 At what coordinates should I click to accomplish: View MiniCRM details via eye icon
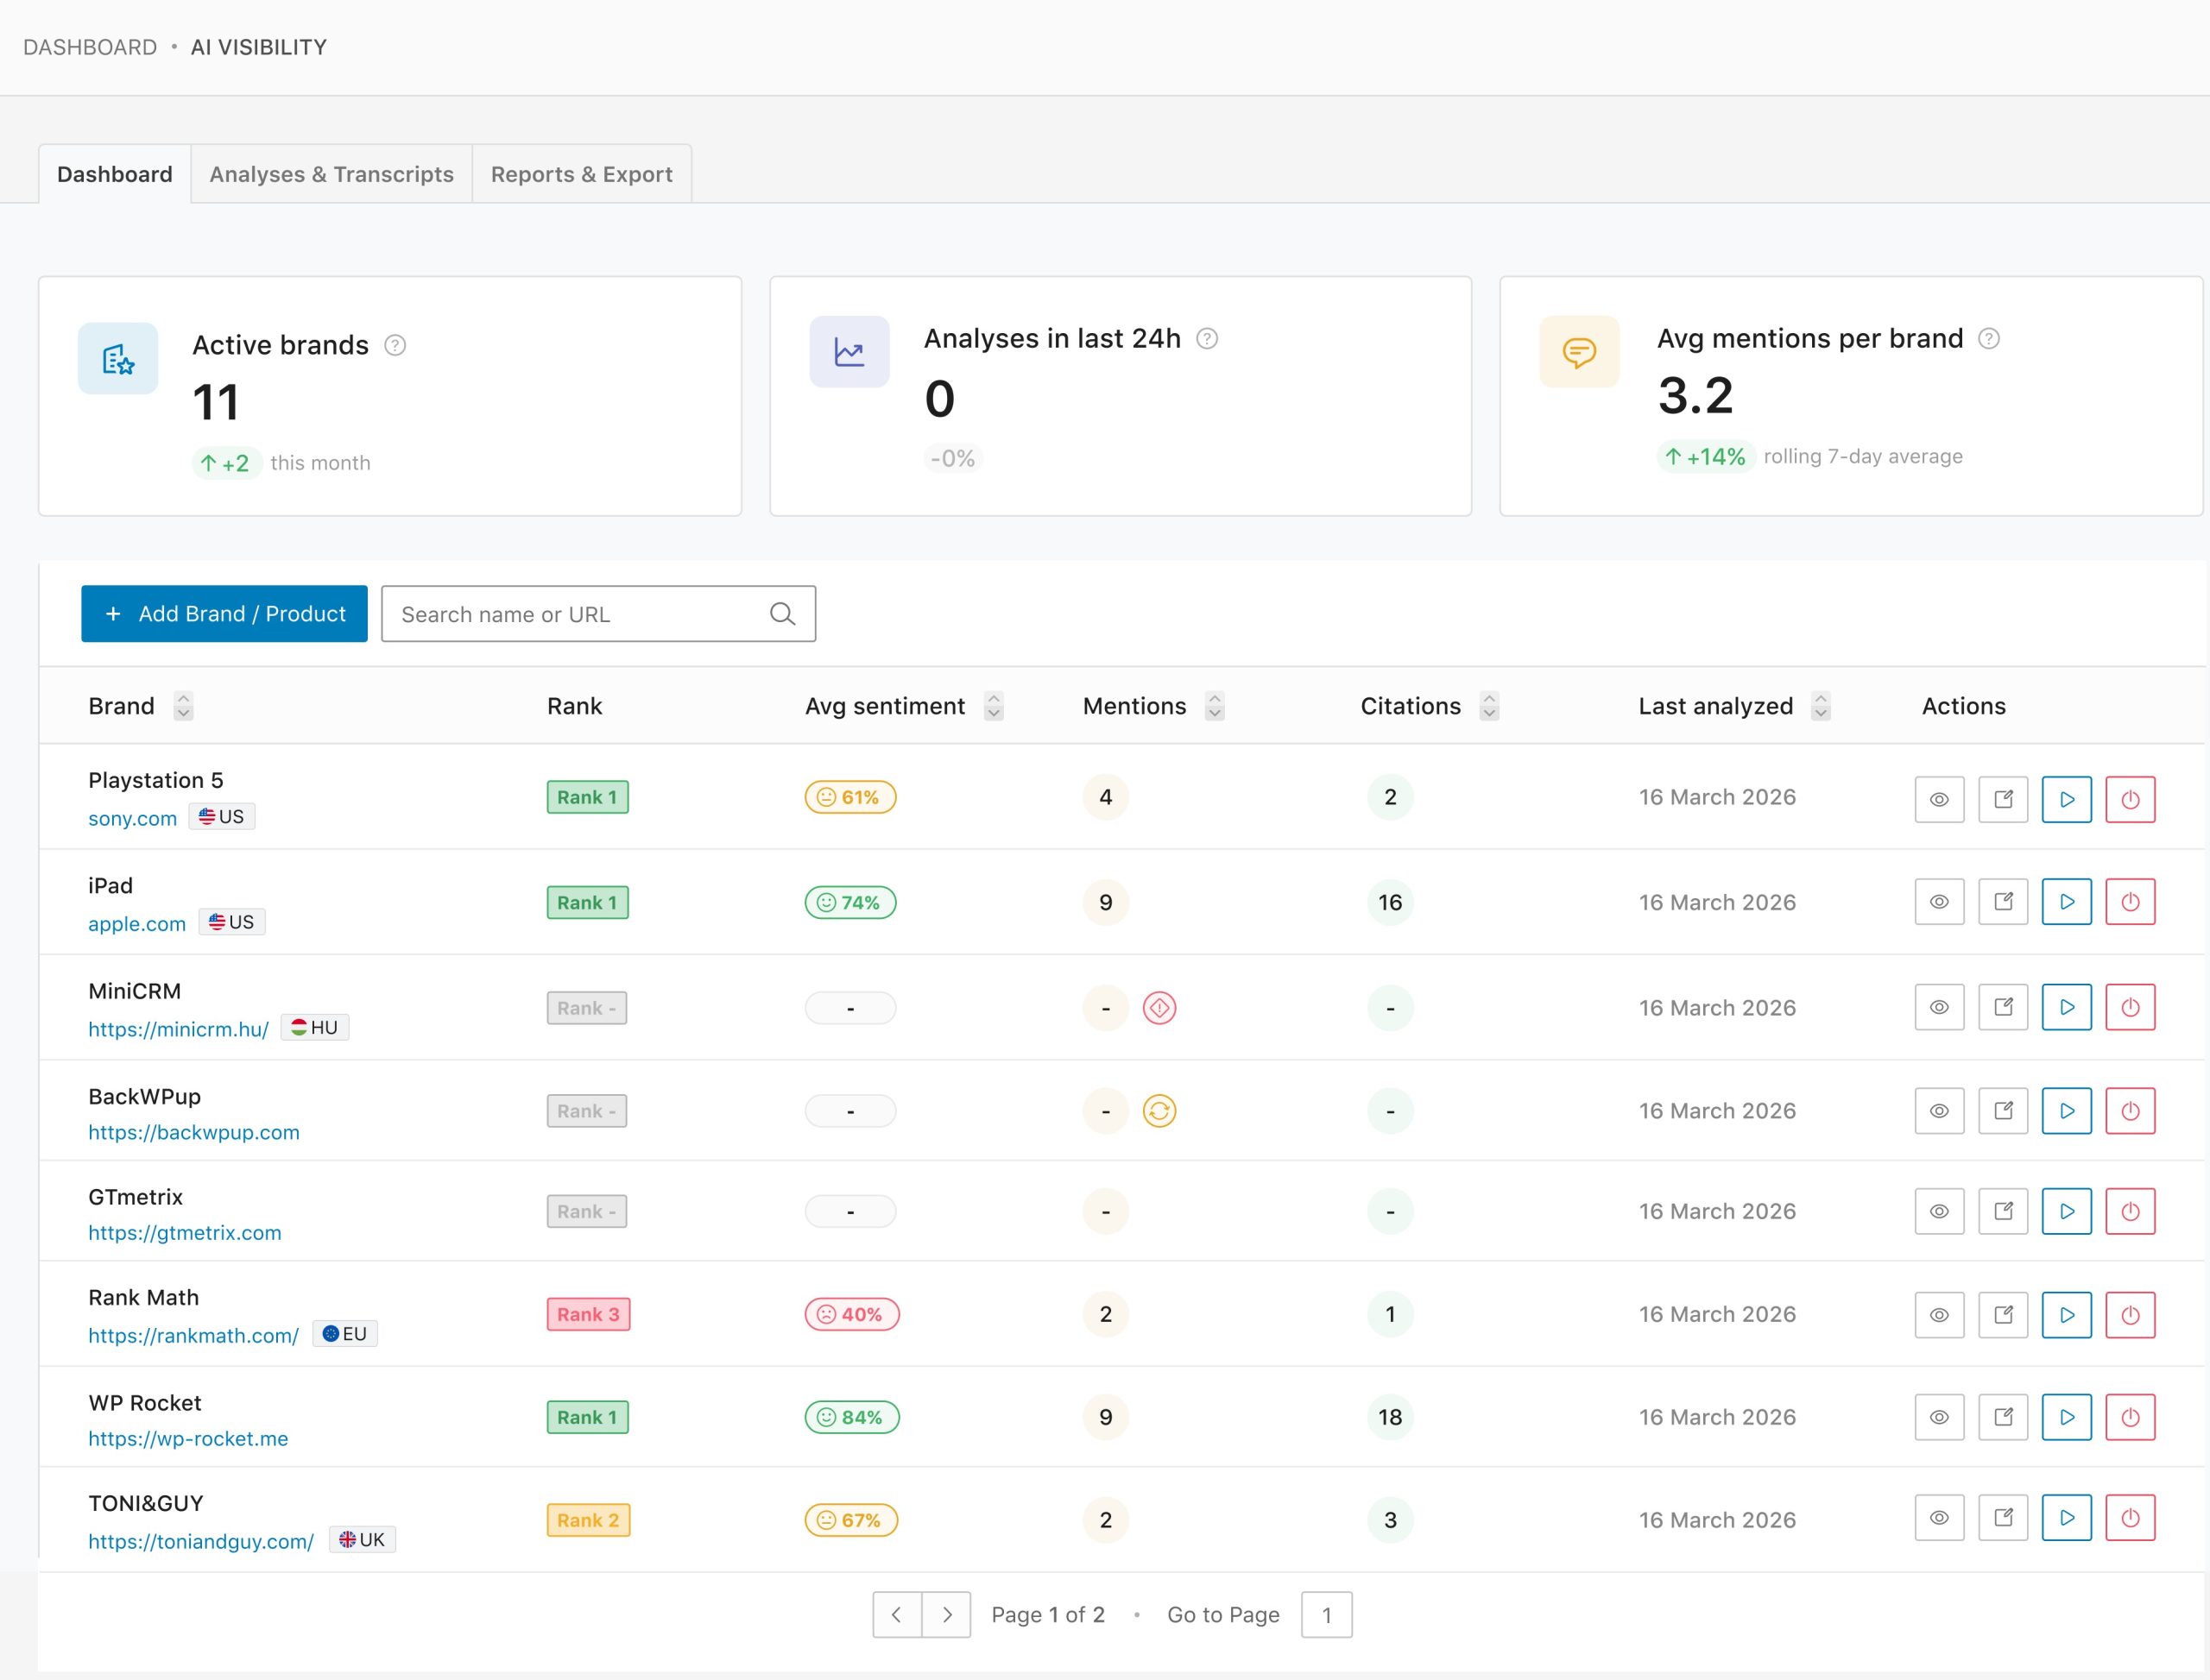point(1939,1007)
